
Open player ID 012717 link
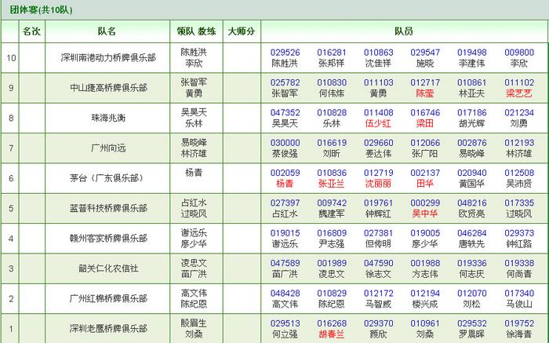(425, 82)
